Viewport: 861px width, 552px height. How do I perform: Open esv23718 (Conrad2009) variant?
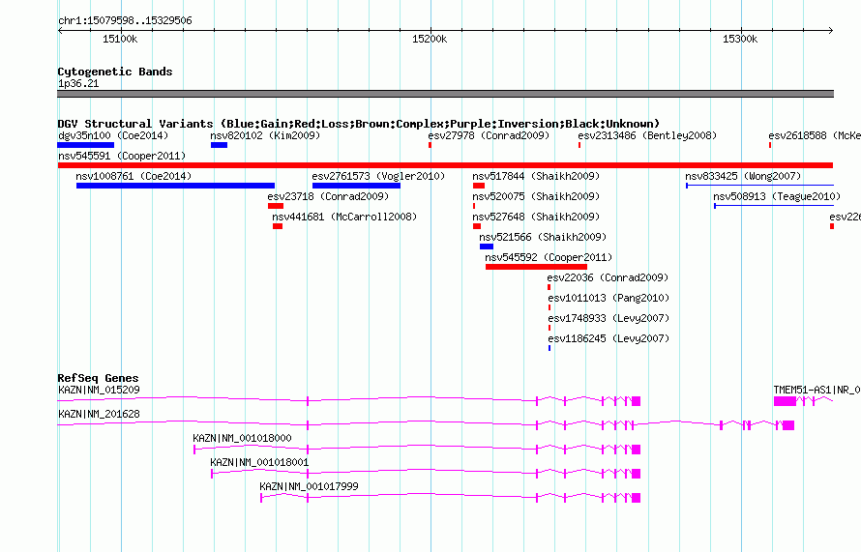tap(328, 196)
